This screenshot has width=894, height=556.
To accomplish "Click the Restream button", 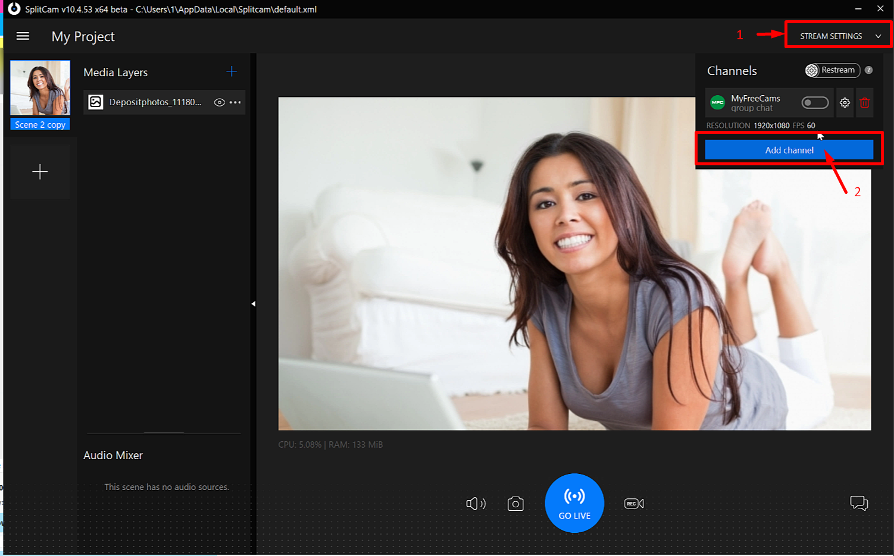I will point(832,70).
